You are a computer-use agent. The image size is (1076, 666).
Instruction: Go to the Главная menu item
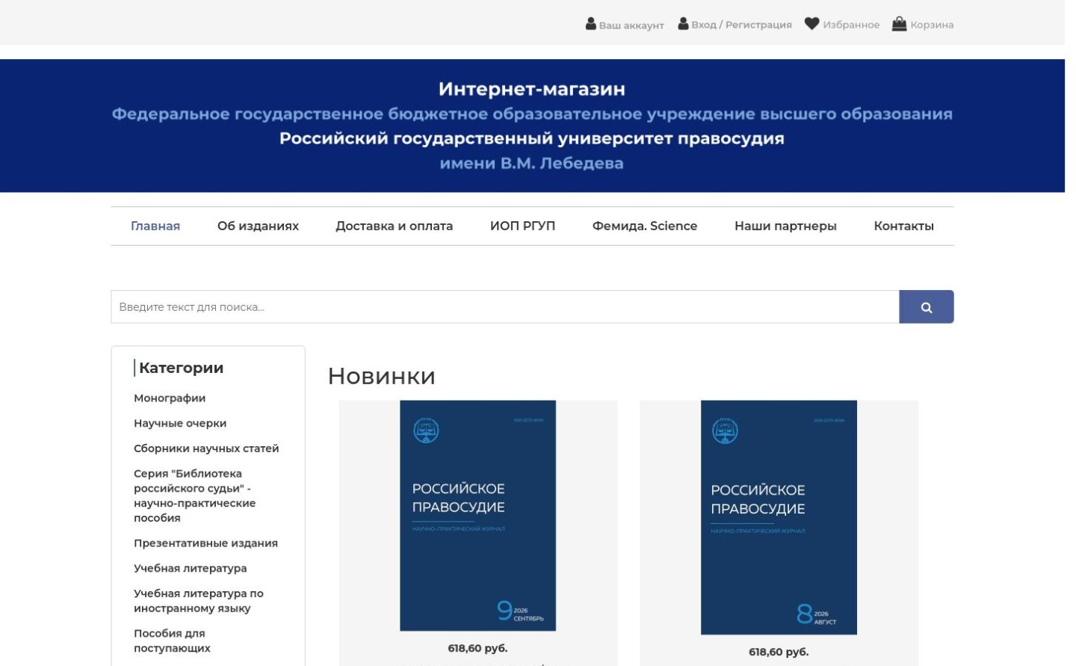[x=155, y=226]
